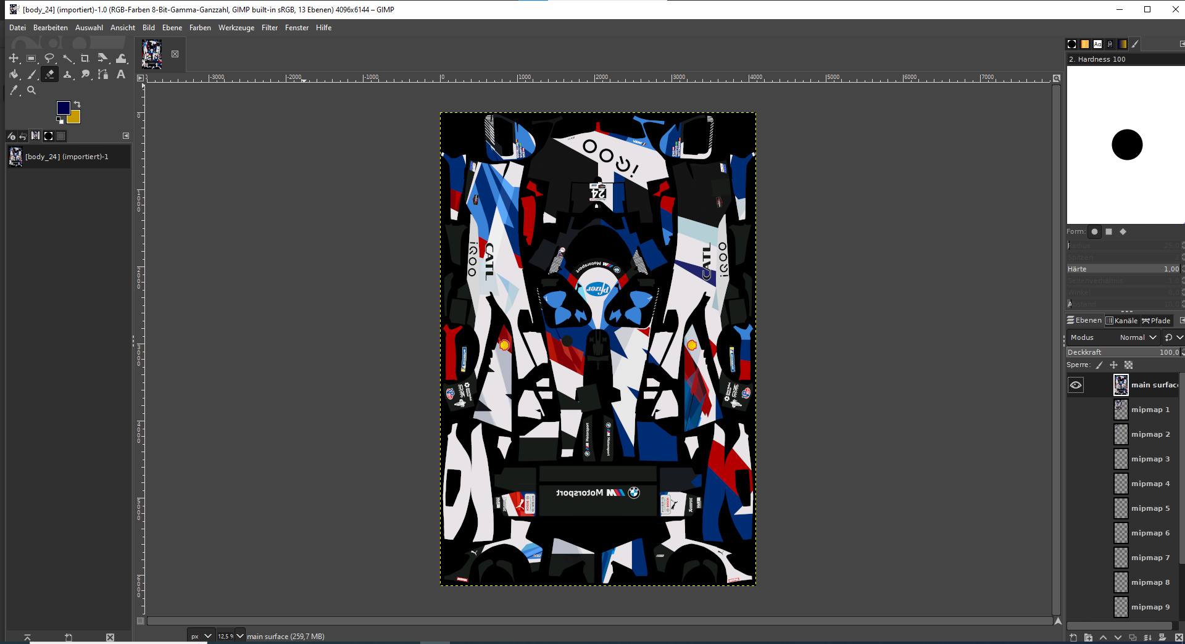Pick the Bucket Fill tool
This screenshot has width=1185, height=644.
point(14,75)
